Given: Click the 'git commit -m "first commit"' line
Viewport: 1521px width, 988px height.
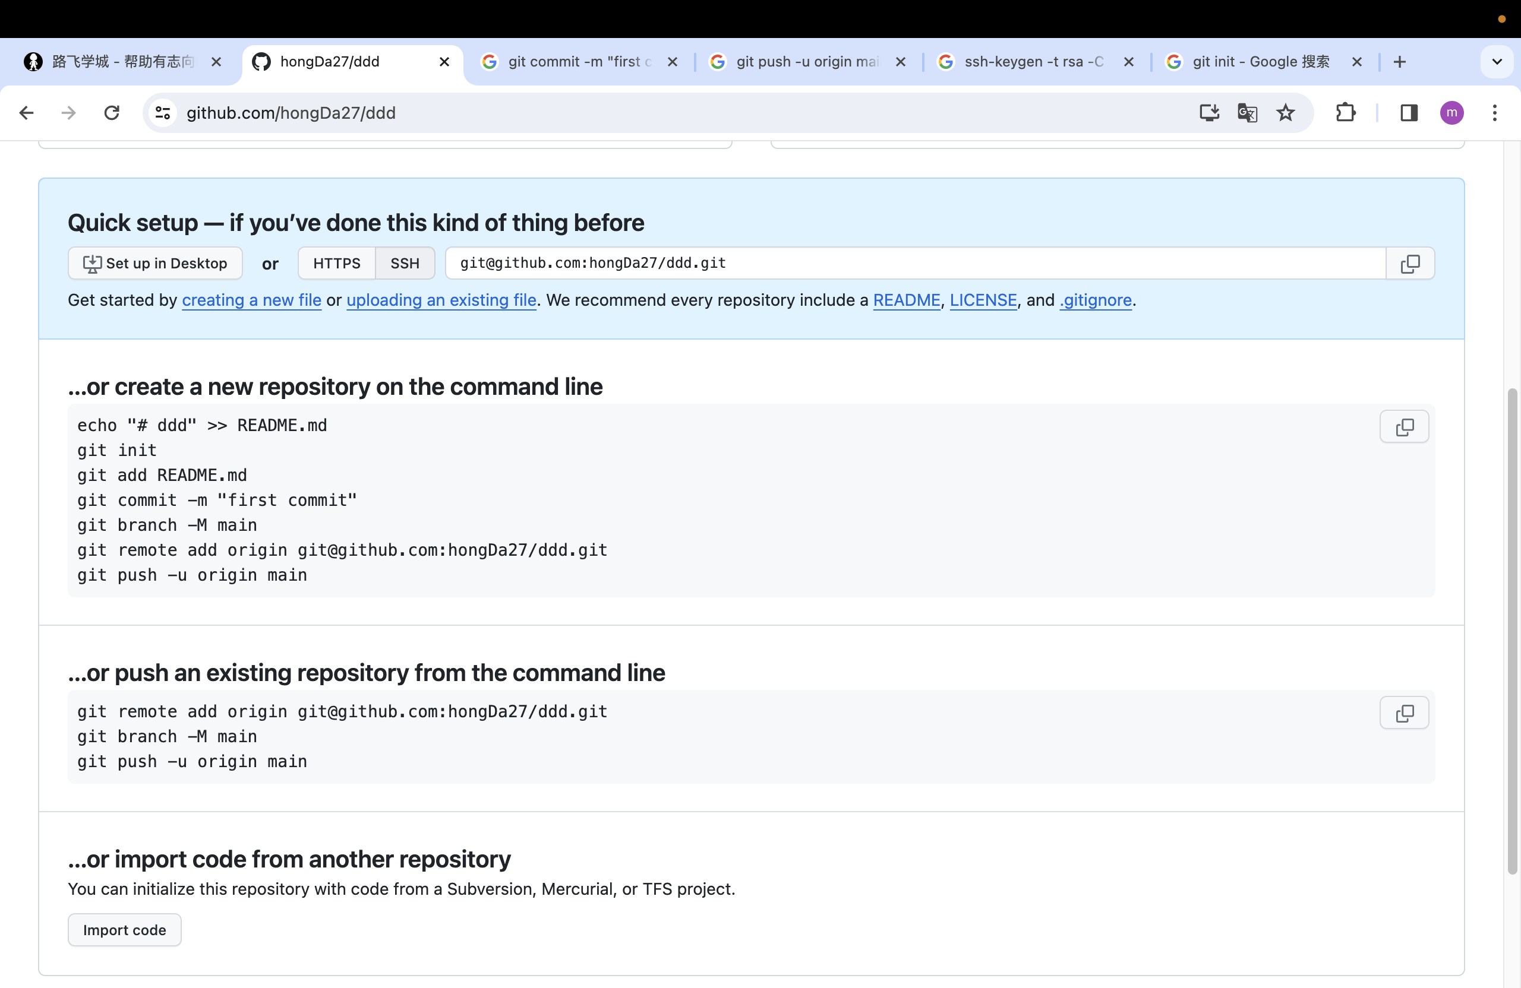Looking at the screenshot, I should [217, 500].
